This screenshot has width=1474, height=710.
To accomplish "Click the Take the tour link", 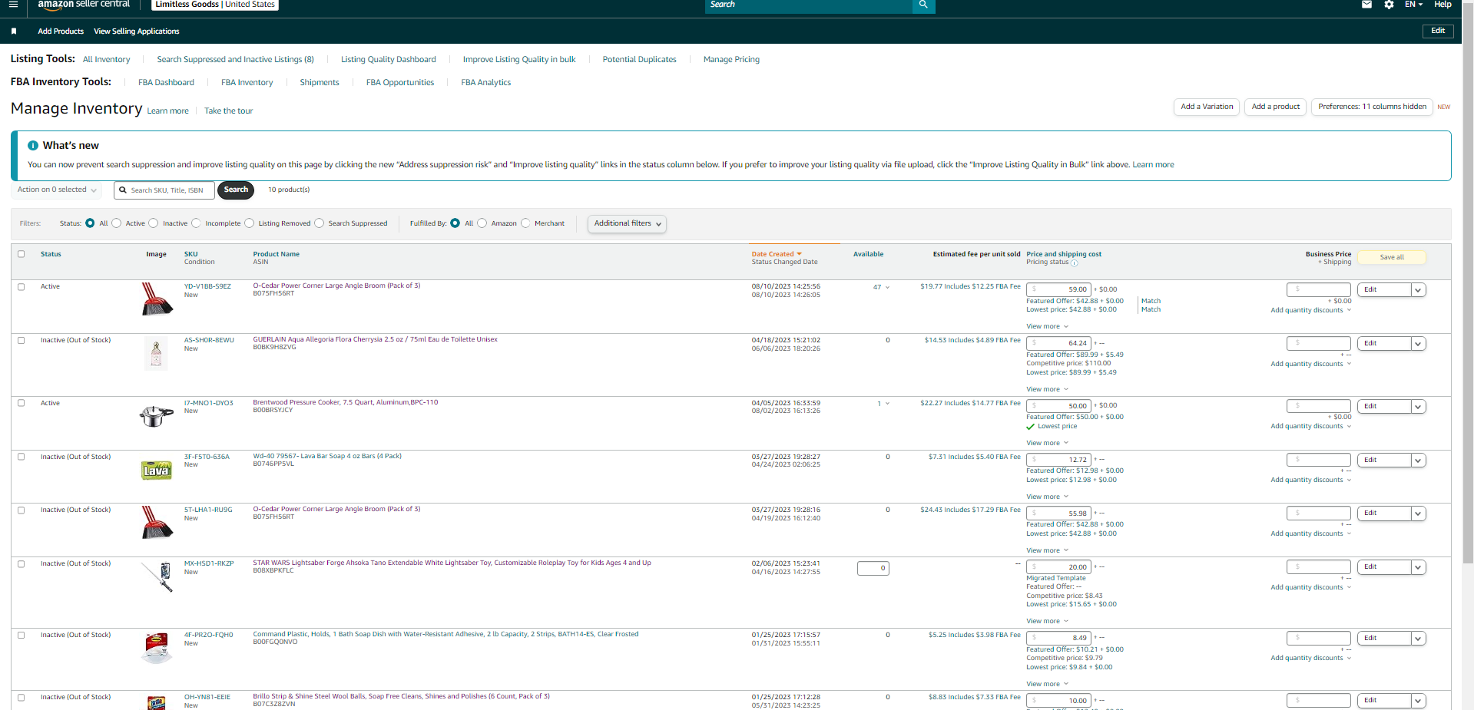I will click(x=229, y=111).
